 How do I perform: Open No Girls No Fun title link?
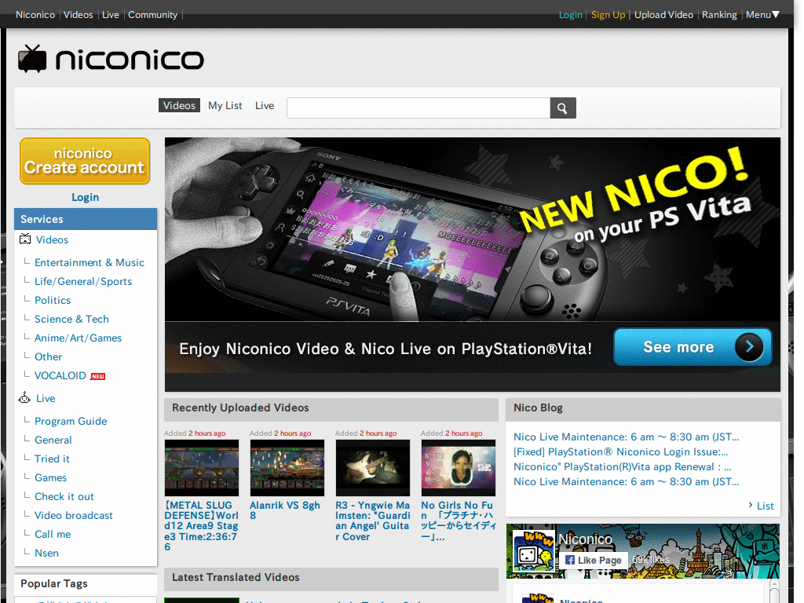tap(459, 521)
